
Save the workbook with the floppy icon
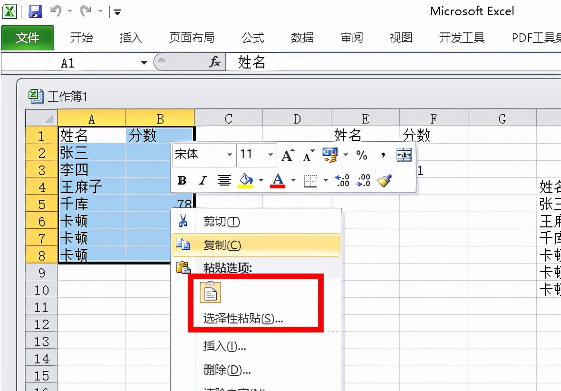(35, 11)
